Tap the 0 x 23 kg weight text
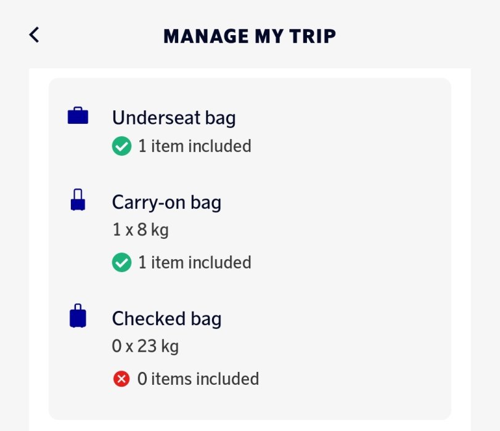Image resolution: width=500 pixels, height=431 pixels. 145,346
